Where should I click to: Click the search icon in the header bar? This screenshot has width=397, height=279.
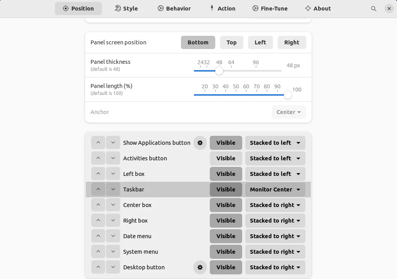pos(374,8)
